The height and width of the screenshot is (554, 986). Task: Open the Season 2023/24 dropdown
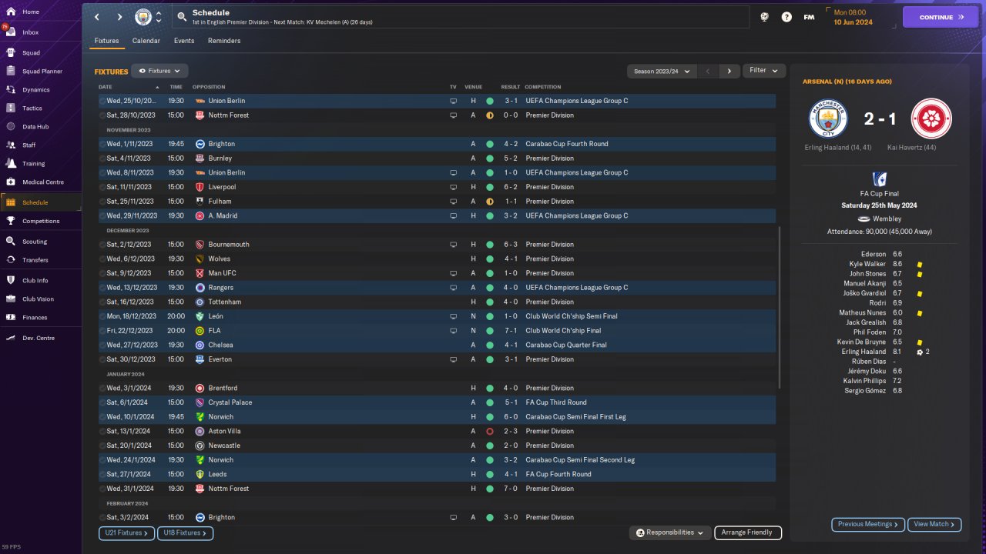point(662,71)
